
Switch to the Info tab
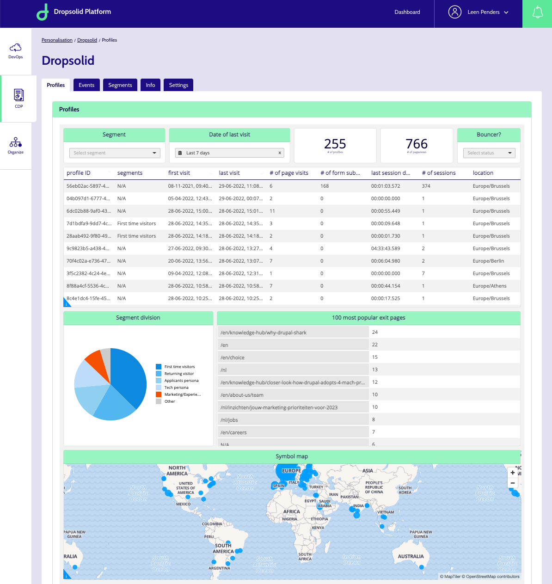coord(151,85)
